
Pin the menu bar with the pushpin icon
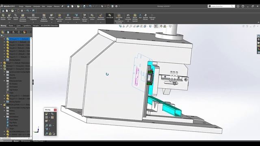pyautogui.click(x=62, y=6)
